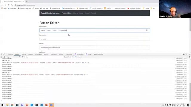Switch to the DevTools Sources tab

(24, 54)
